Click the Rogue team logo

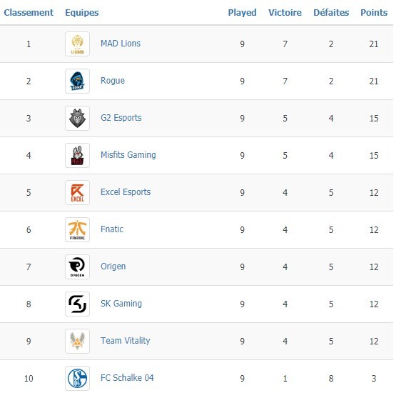click(77, 81)
